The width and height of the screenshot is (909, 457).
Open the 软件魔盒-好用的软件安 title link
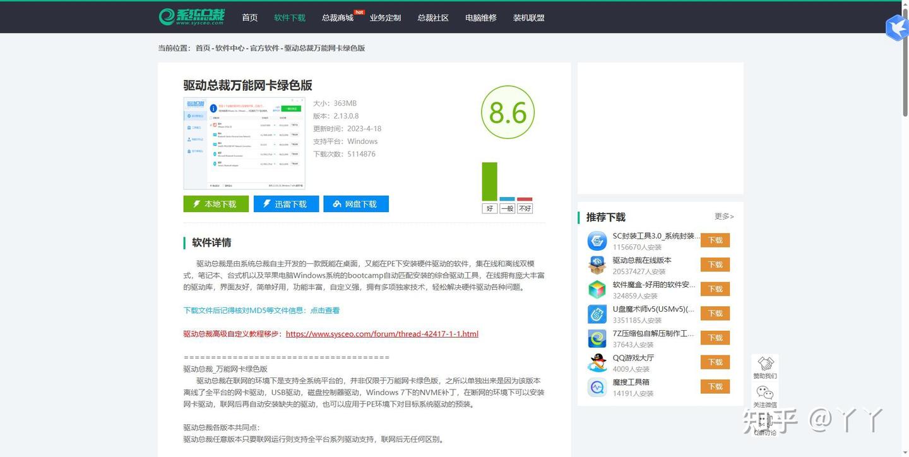point(654,285)
